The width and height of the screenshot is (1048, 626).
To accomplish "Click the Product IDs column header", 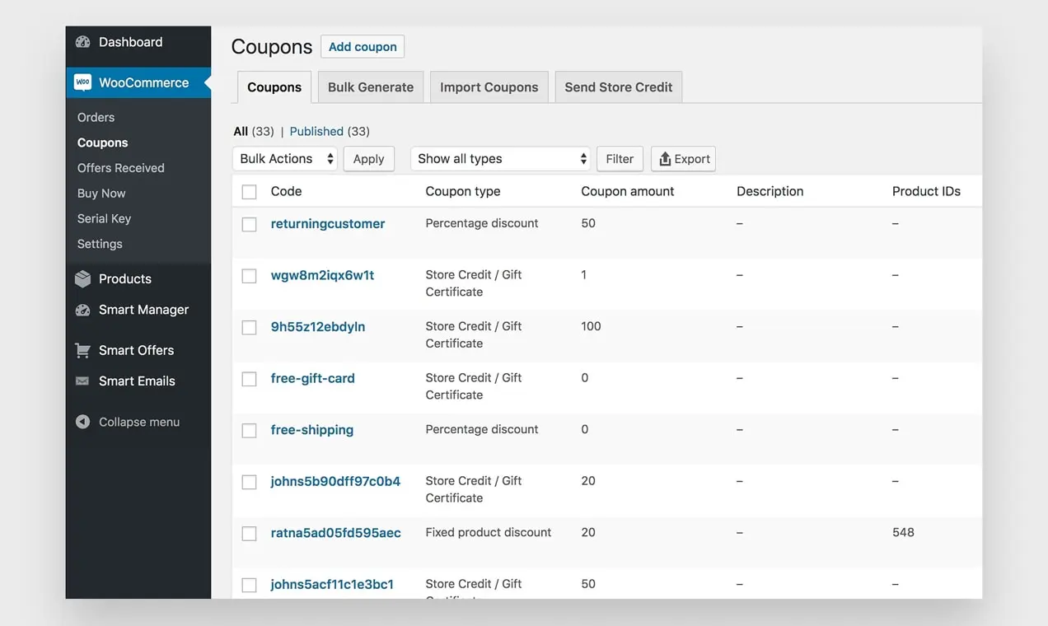I will (x=926, y=191).
